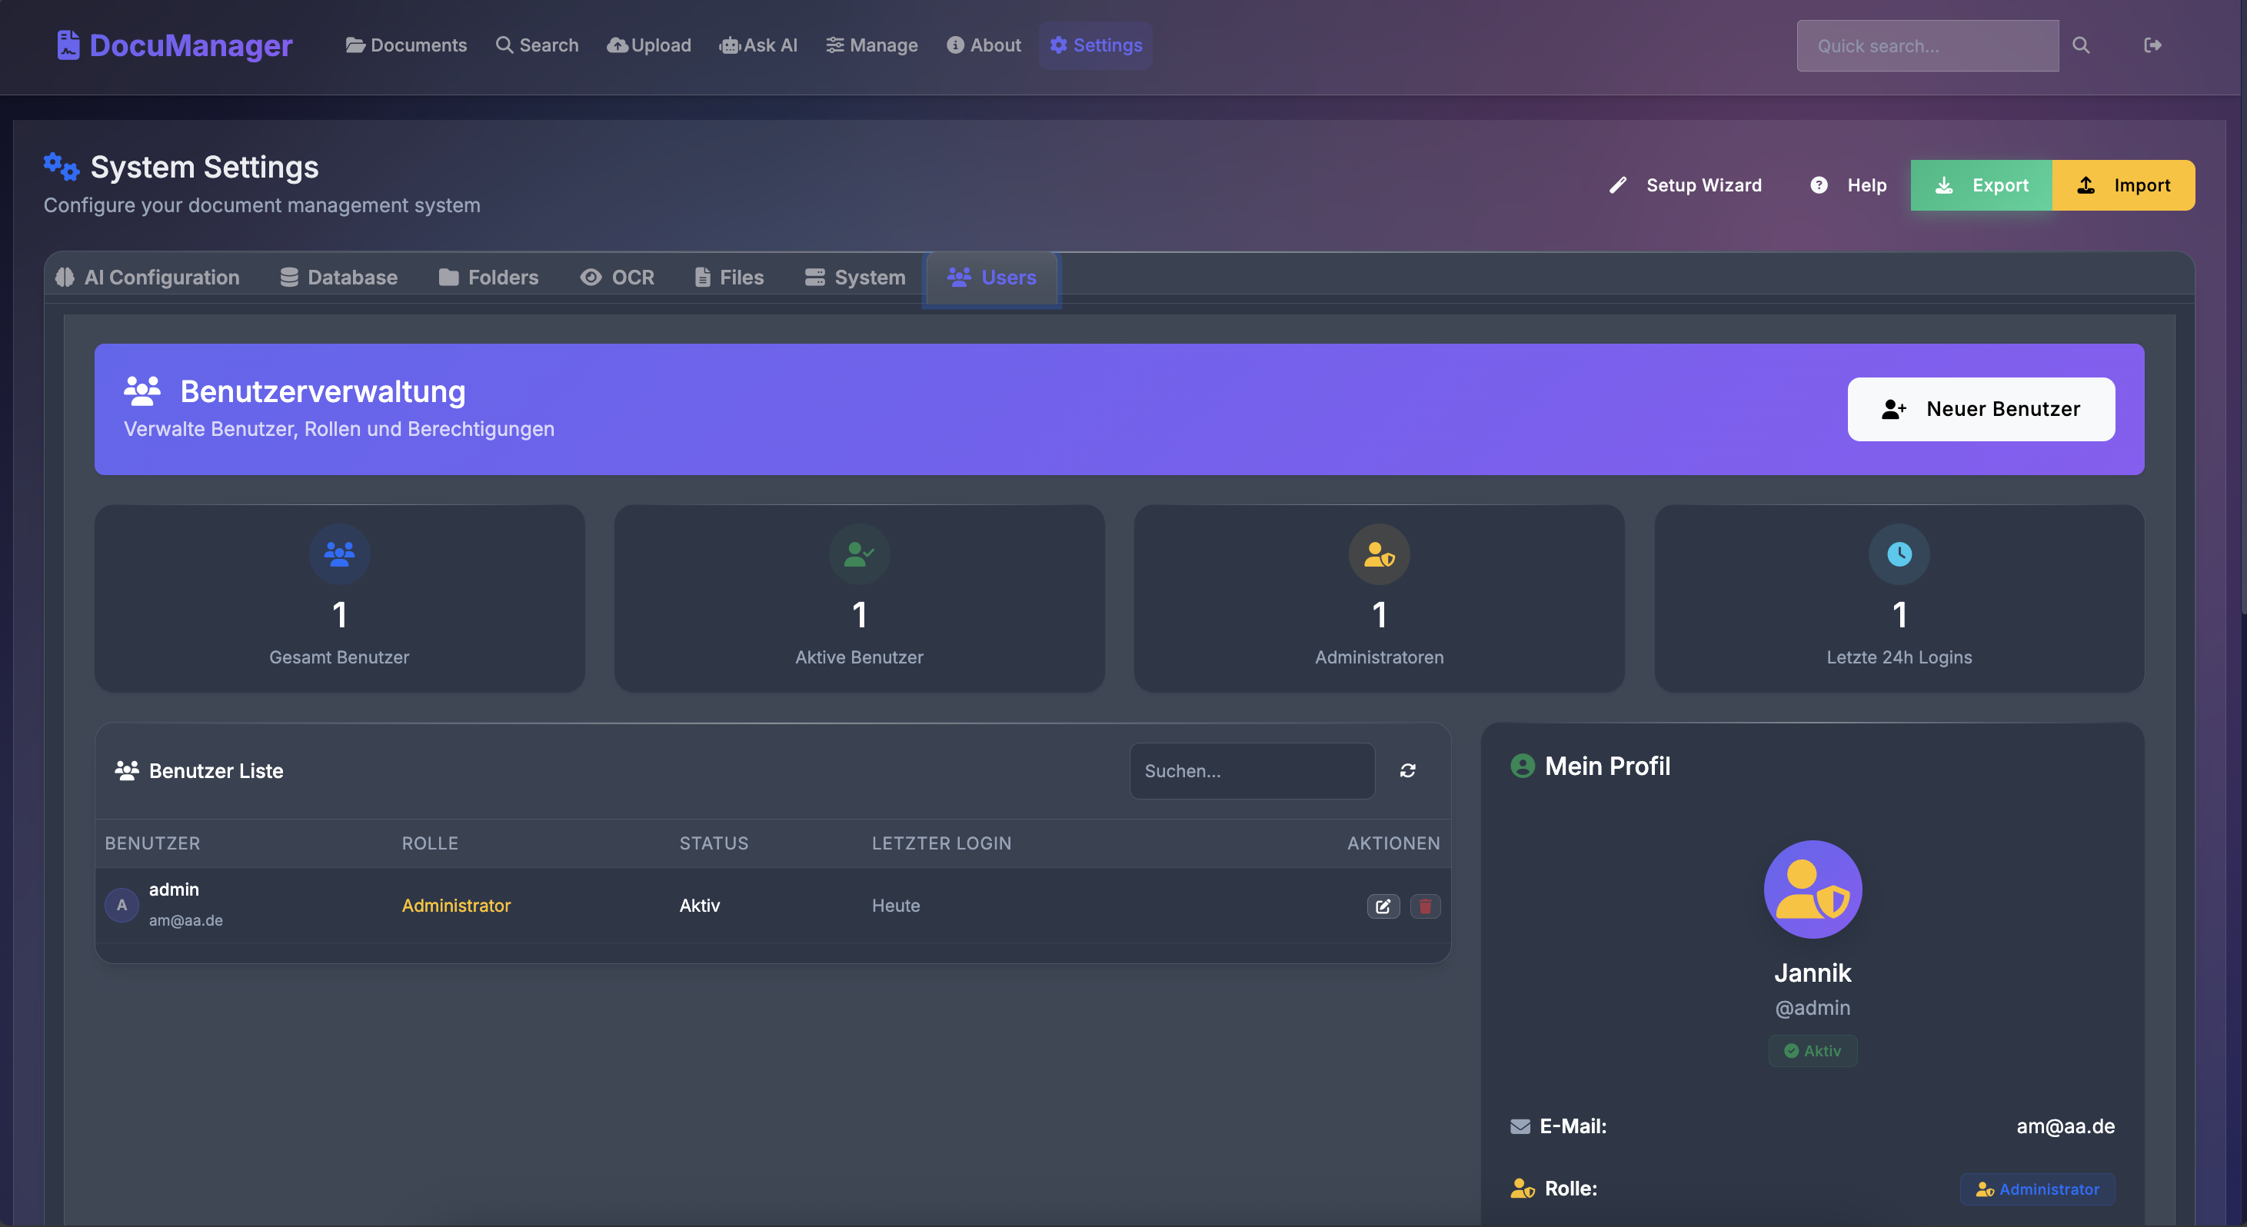Click the logout icon in the header
2247x1227 pixels.
[2152, 45]
